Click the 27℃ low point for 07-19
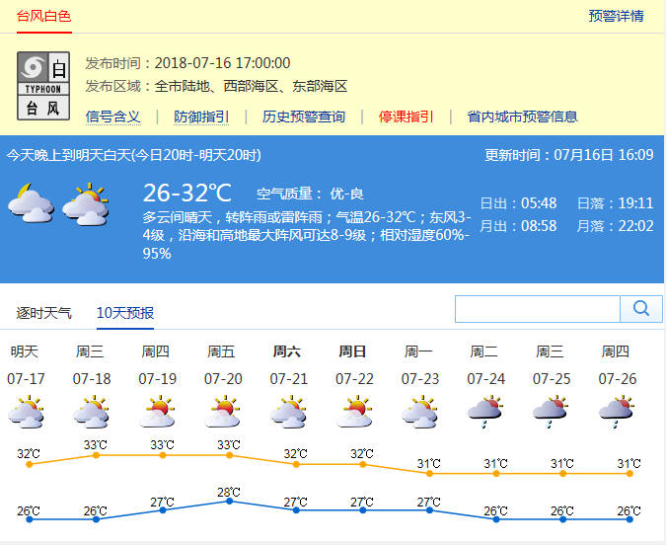The height and width of the screenshot is (545, 667). (x=163, y=510)
